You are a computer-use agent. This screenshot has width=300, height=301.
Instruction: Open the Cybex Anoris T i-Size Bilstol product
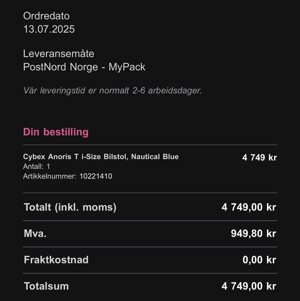coord(101,157)
